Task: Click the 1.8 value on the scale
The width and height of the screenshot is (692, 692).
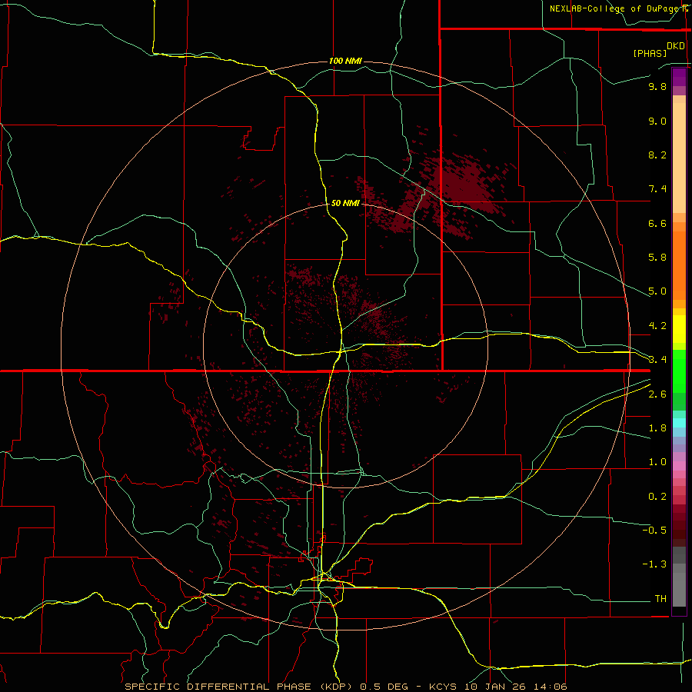Action: tap(657, 428)
